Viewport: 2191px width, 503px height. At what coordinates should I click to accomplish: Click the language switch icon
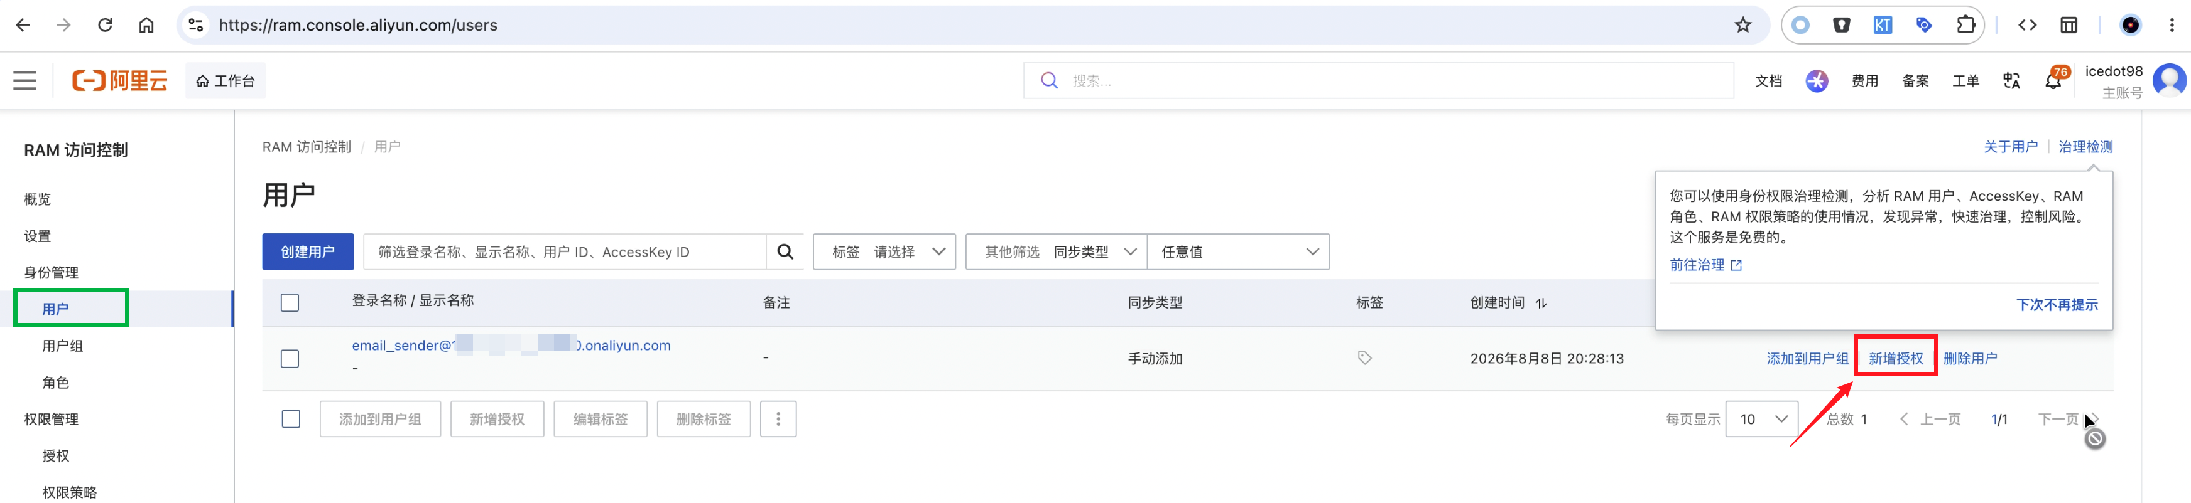pos(2011,81)
